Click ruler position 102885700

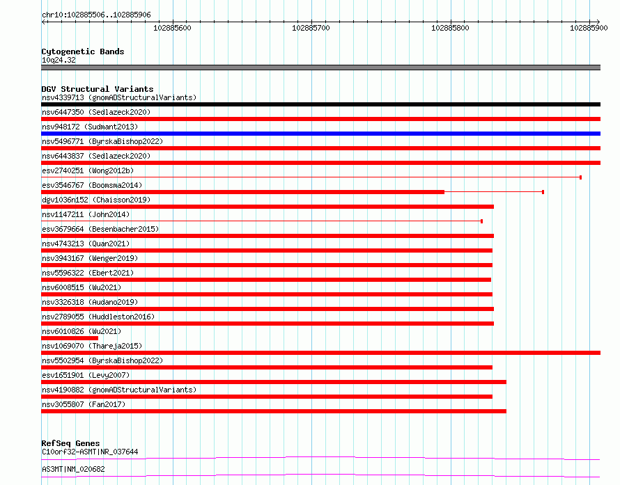(311, 28)
